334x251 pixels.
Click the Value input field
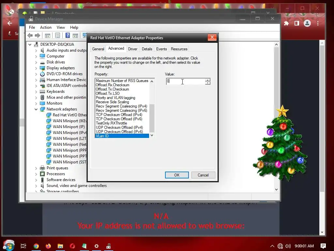tap(186, 81)
